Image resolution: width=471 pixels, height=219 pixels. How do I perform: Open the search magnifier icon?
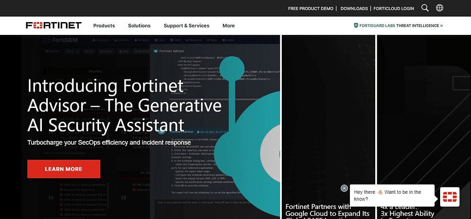click(425, 8)
